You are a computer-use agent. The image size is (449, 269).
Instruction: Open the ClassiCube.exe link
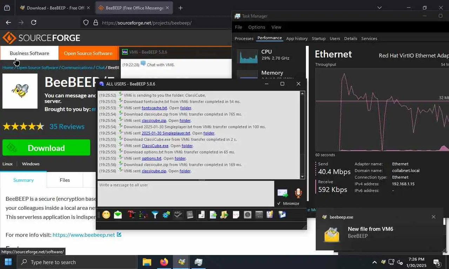(x=155, y=146)
